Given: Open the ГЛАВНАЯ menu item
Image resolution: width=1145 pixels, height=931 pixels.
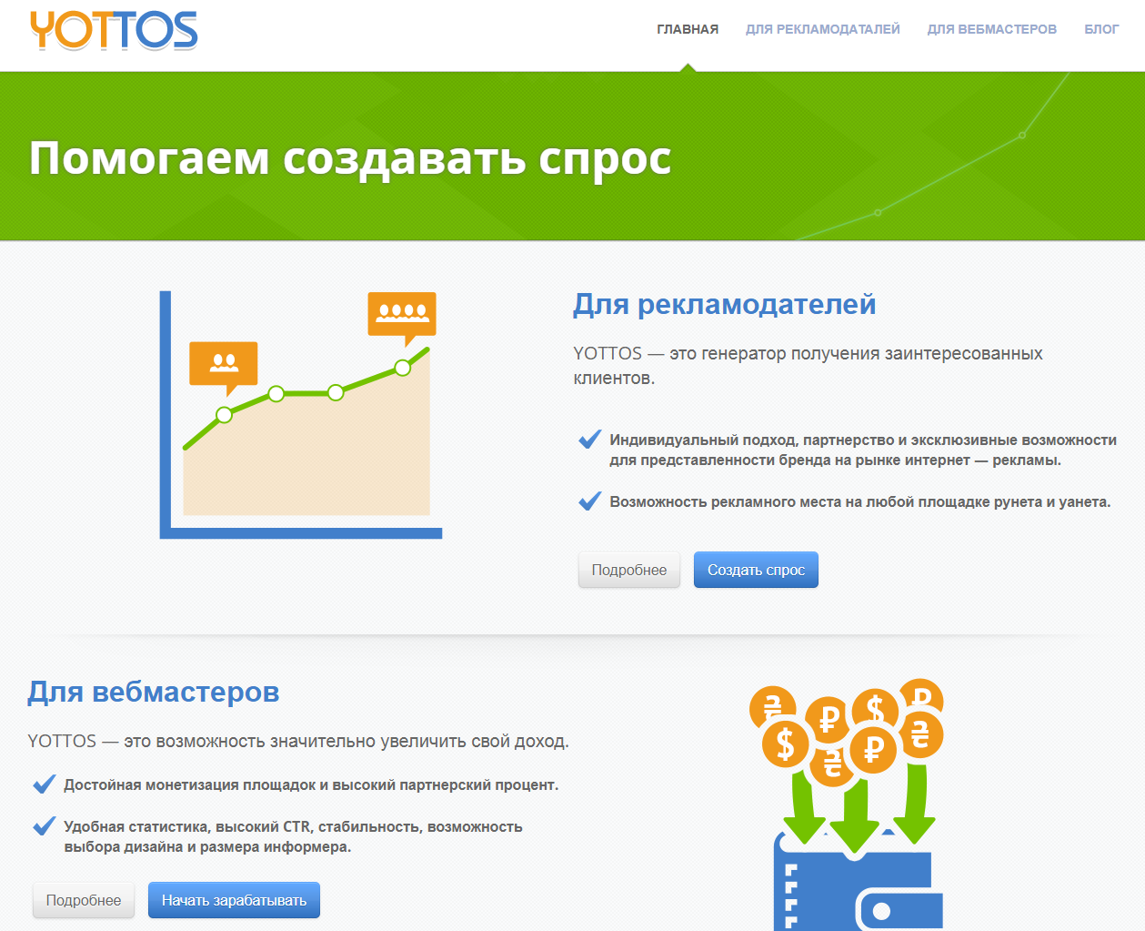Looking at the screenshot, I should [687, 28].
